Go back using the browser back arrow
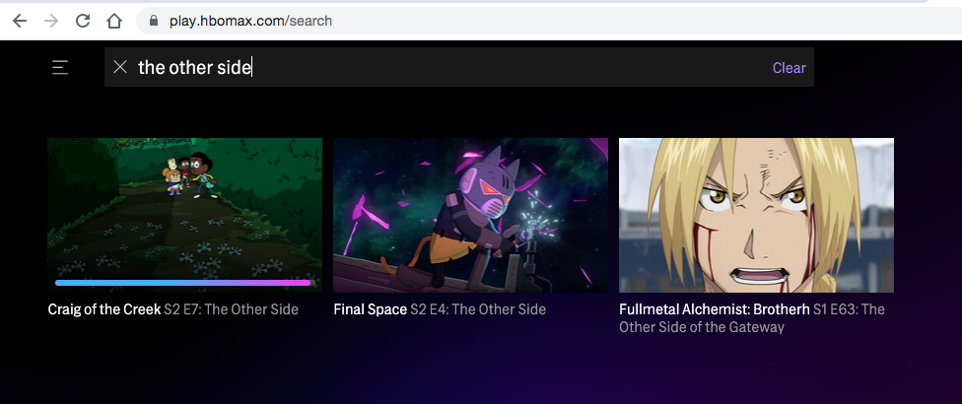 click(20, 21)
